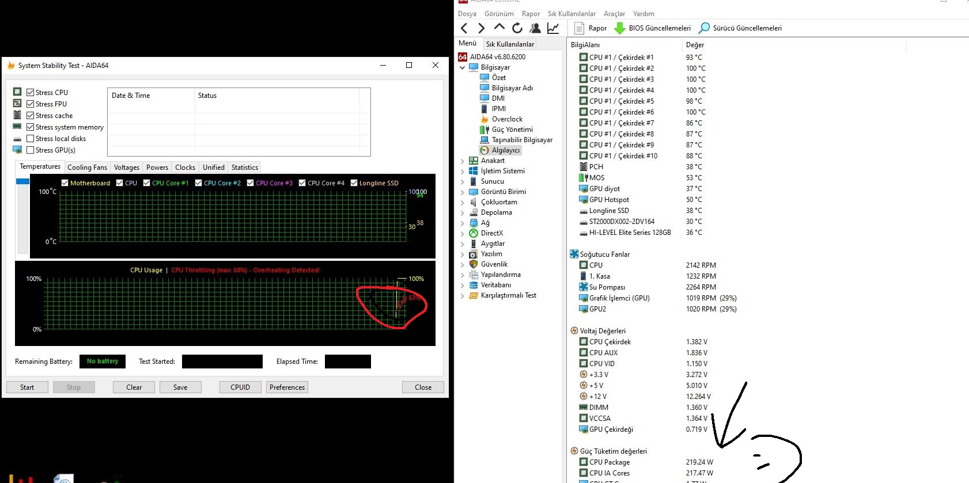Switch to the Cooling Fans tab

tap(87, 168)
